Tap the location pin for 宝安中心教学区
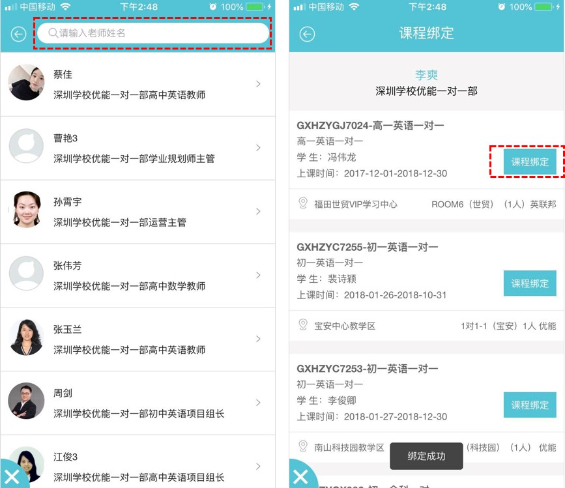 click(x=303, y=324)
